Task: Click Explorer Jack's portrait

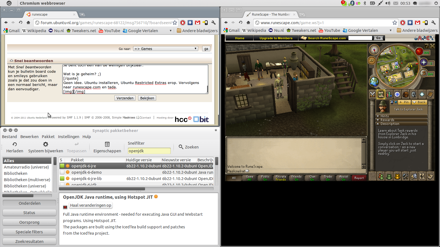Action: (383, 106)
